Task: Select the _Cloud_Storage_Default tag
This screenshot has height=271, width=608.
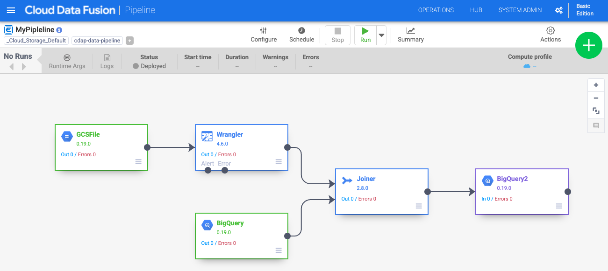Action: tap(36, 41)
